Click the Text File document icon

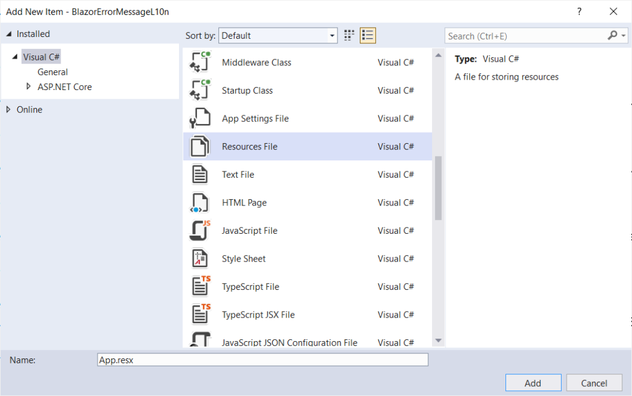click(x=200, y=175)
